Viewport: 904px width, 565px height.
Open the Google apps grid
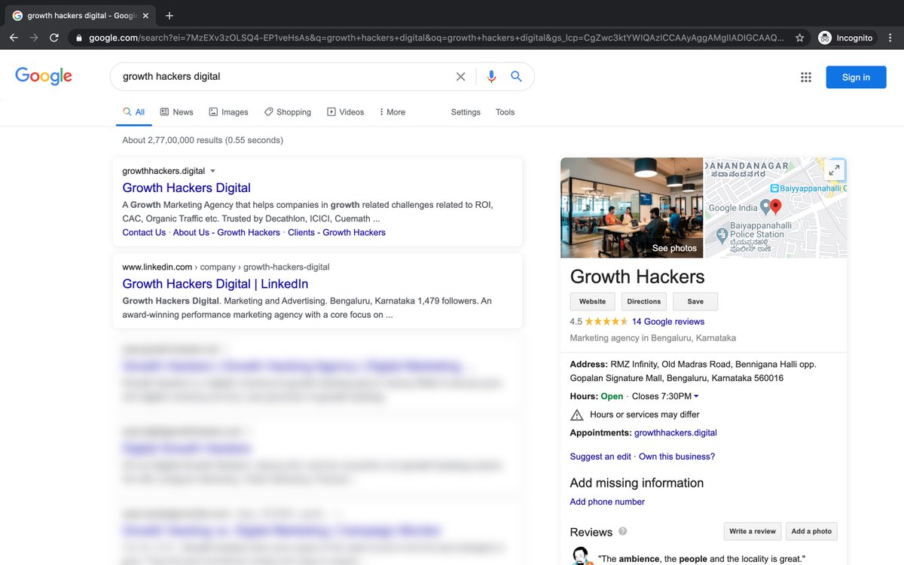pyautogui.click(x=805, y=77)
